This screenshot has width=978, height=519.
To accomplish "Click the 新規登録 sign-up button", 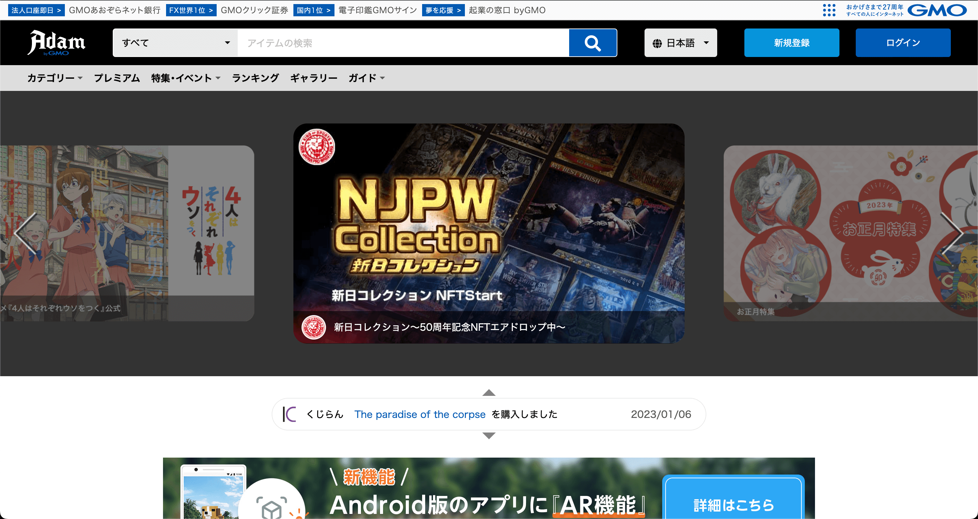I will pyautogui.click(x=792, y=43).
